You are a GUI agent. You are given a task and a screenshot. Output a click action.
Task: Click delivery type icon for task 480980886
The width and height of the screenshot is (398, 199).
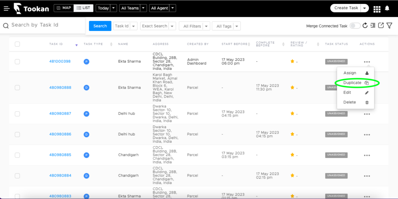(x=87, y=135)
